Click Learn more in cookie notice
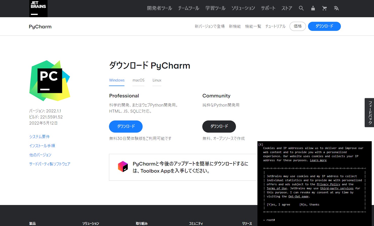 tap(318, 160)
